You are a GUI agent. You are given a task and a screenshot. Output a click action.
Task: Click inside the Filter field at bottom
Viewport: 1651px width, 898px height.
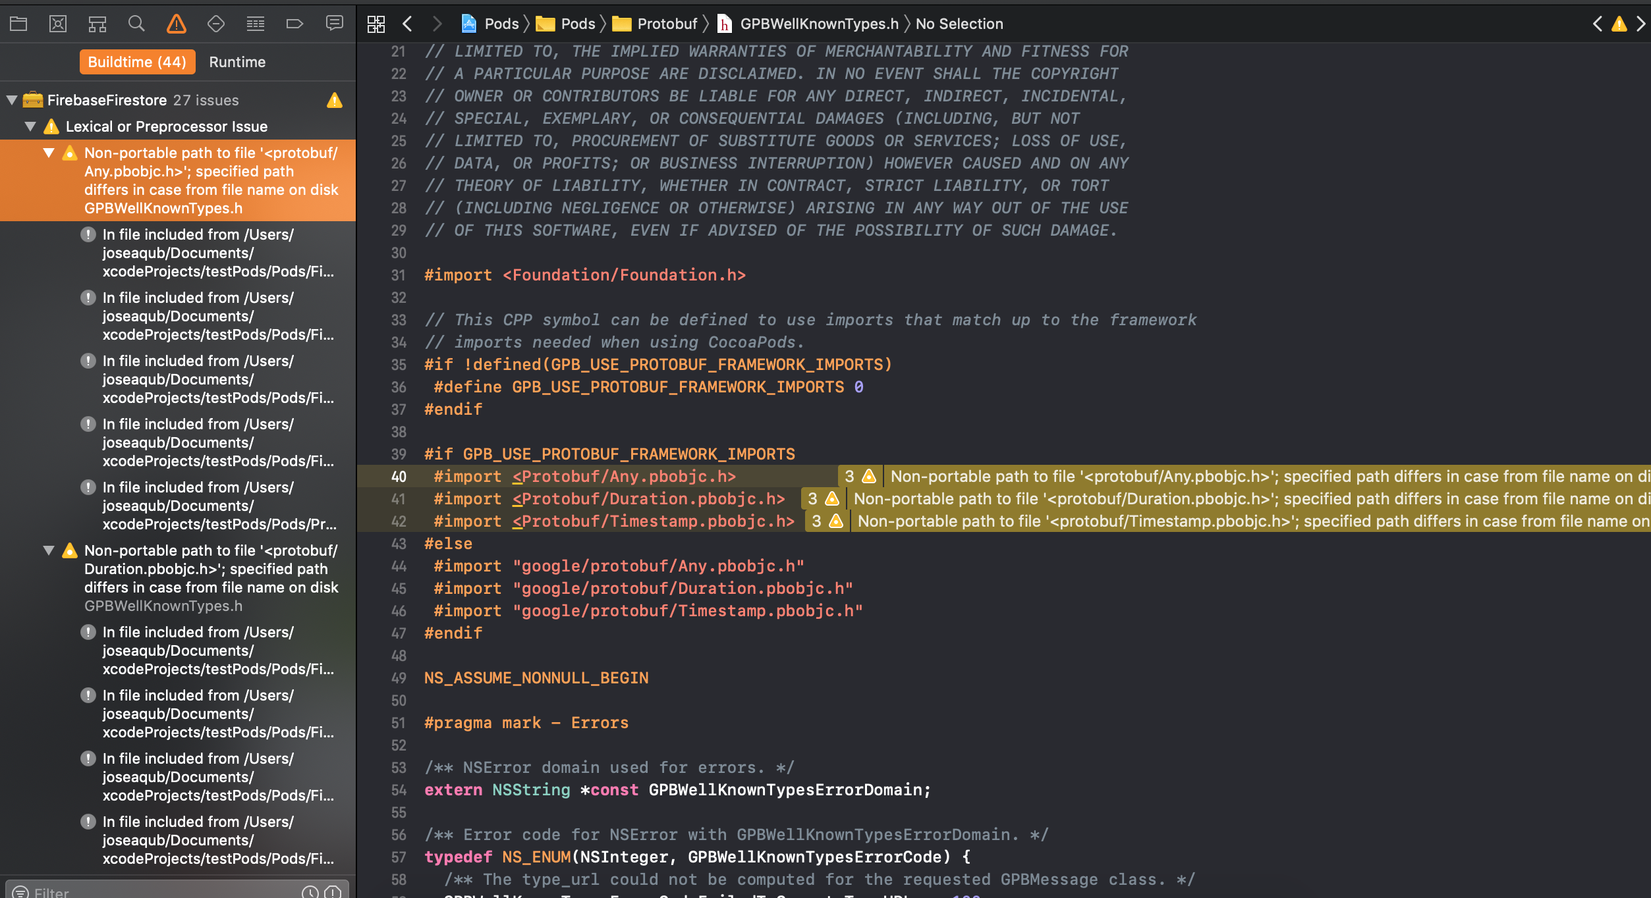point(132,893)
